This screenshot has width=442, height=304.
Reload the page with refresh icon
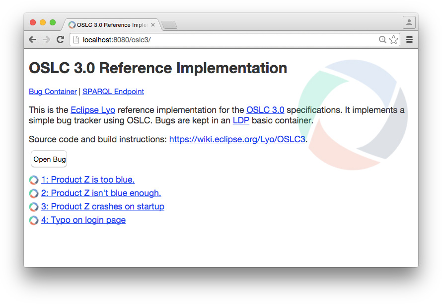point(60,39)
